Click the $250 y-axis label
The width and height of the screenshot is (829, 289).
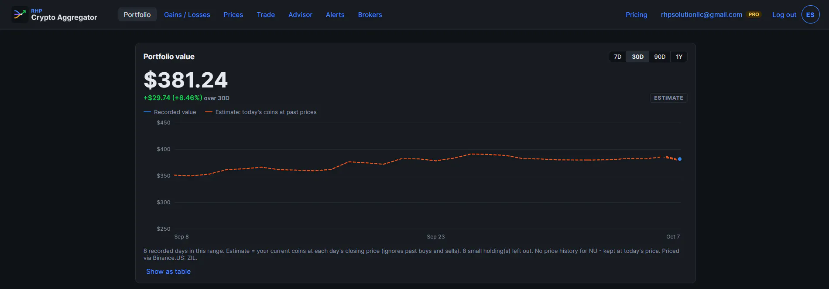click(164, 229)
